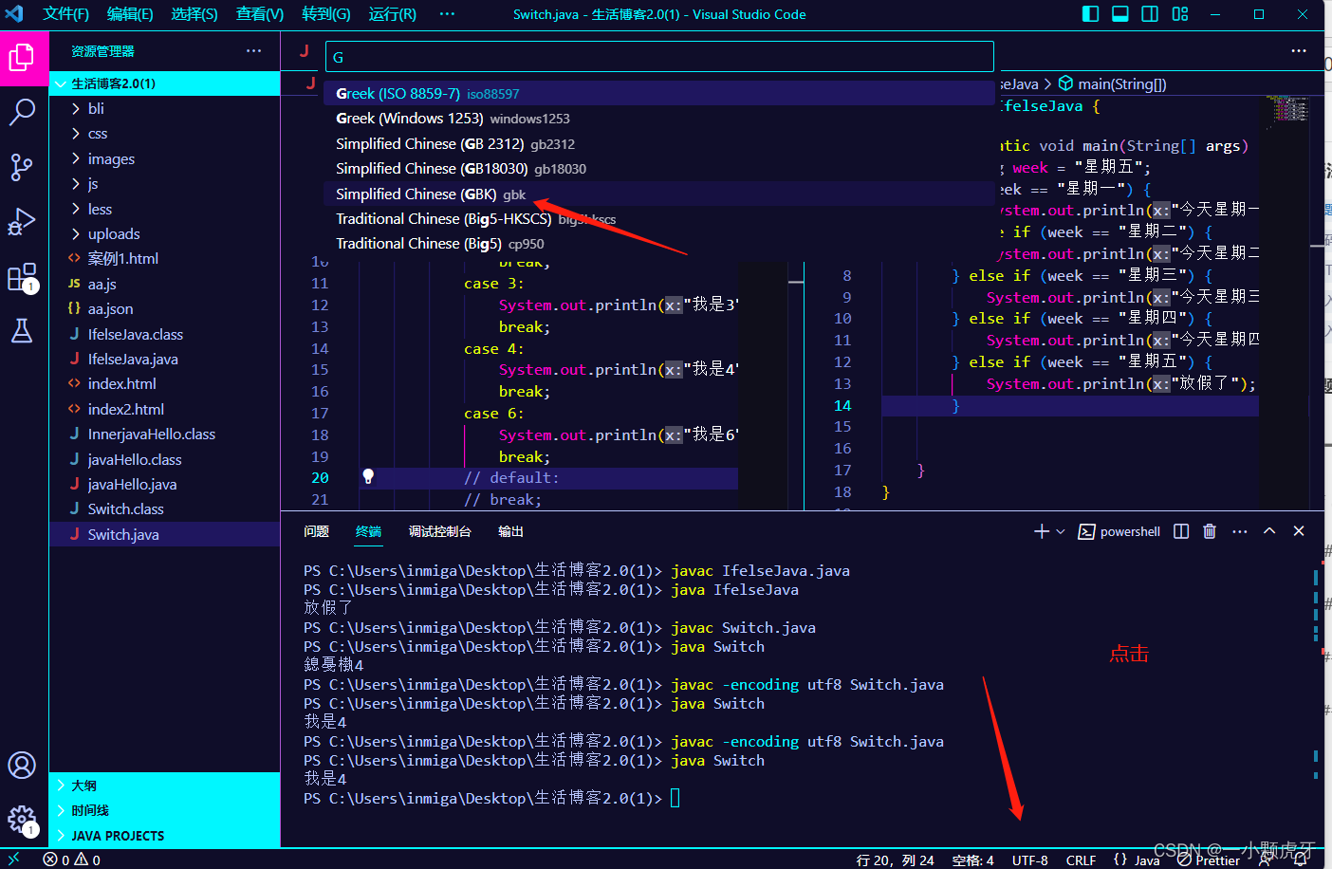Open the Extensions view

(x=22, y=277)
